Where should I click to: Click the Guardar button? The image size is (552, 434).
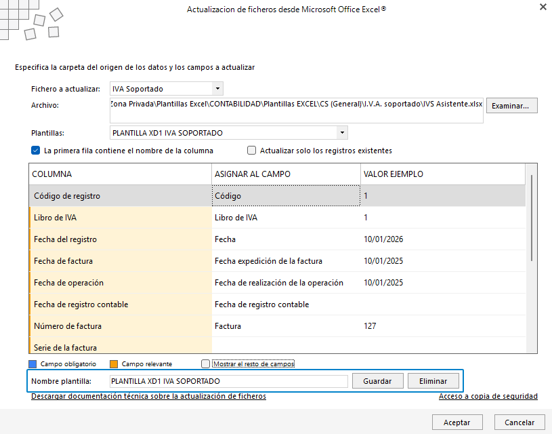[x=377, y=381]
